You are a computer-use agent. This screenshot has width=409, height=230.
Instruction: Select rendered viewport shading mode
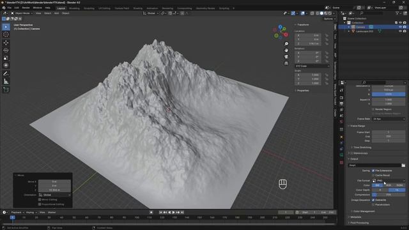[x=330, y=13]
